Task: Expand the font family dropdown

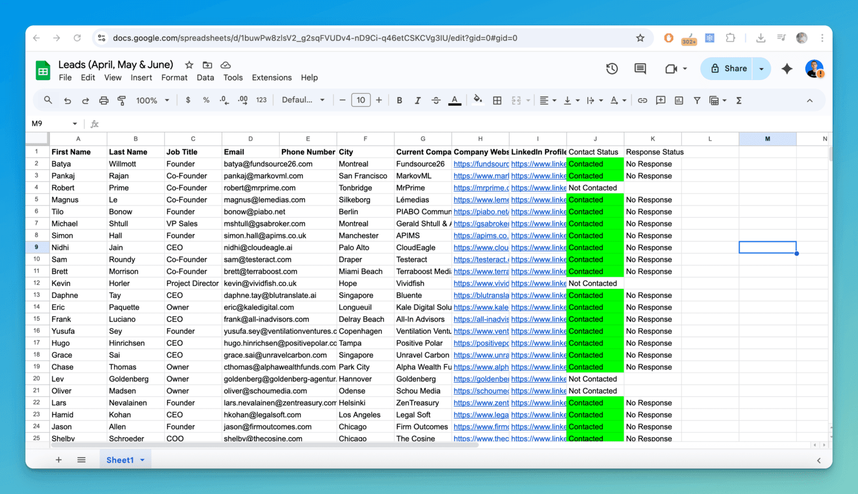Action: click(303, 100)
